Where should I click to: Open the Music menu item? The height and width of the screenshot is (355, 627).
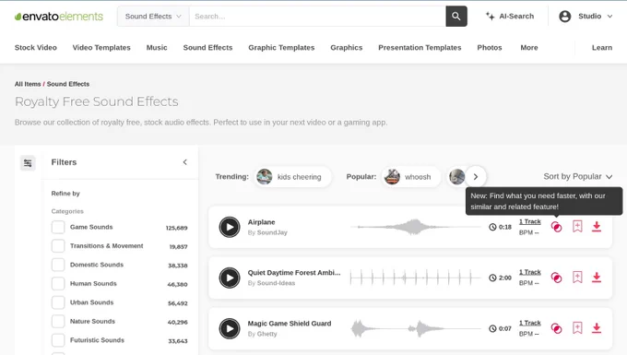click(x=157, y=48)
